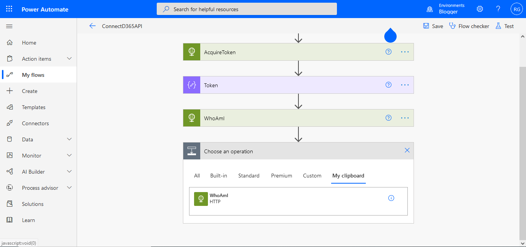This screenshot has width=526, height=247.
Task: Save the ConnectD365API flow
Action: (433, 26)
